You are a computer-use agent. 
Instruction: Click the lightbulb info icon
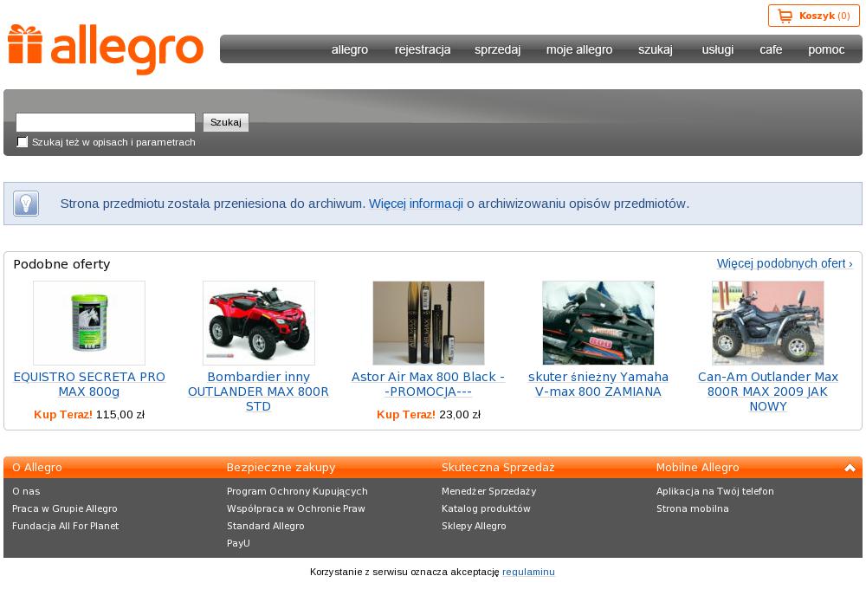pyautogui.click(x=26, y=204)
